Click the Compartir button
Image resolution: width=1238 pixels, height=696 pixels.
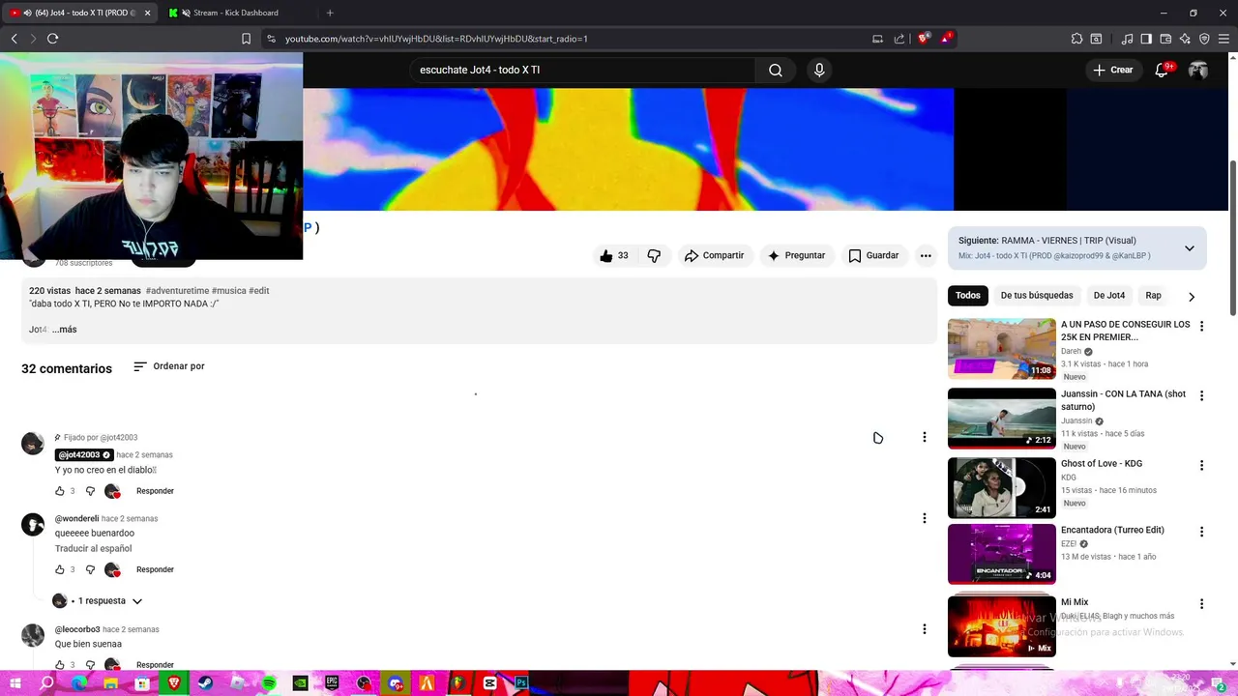point(714,255)
